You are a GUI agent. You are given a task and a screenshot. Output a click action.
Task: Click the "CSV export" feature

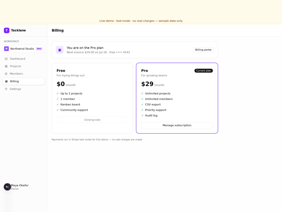pyautogui.click(x=153, y=104)
